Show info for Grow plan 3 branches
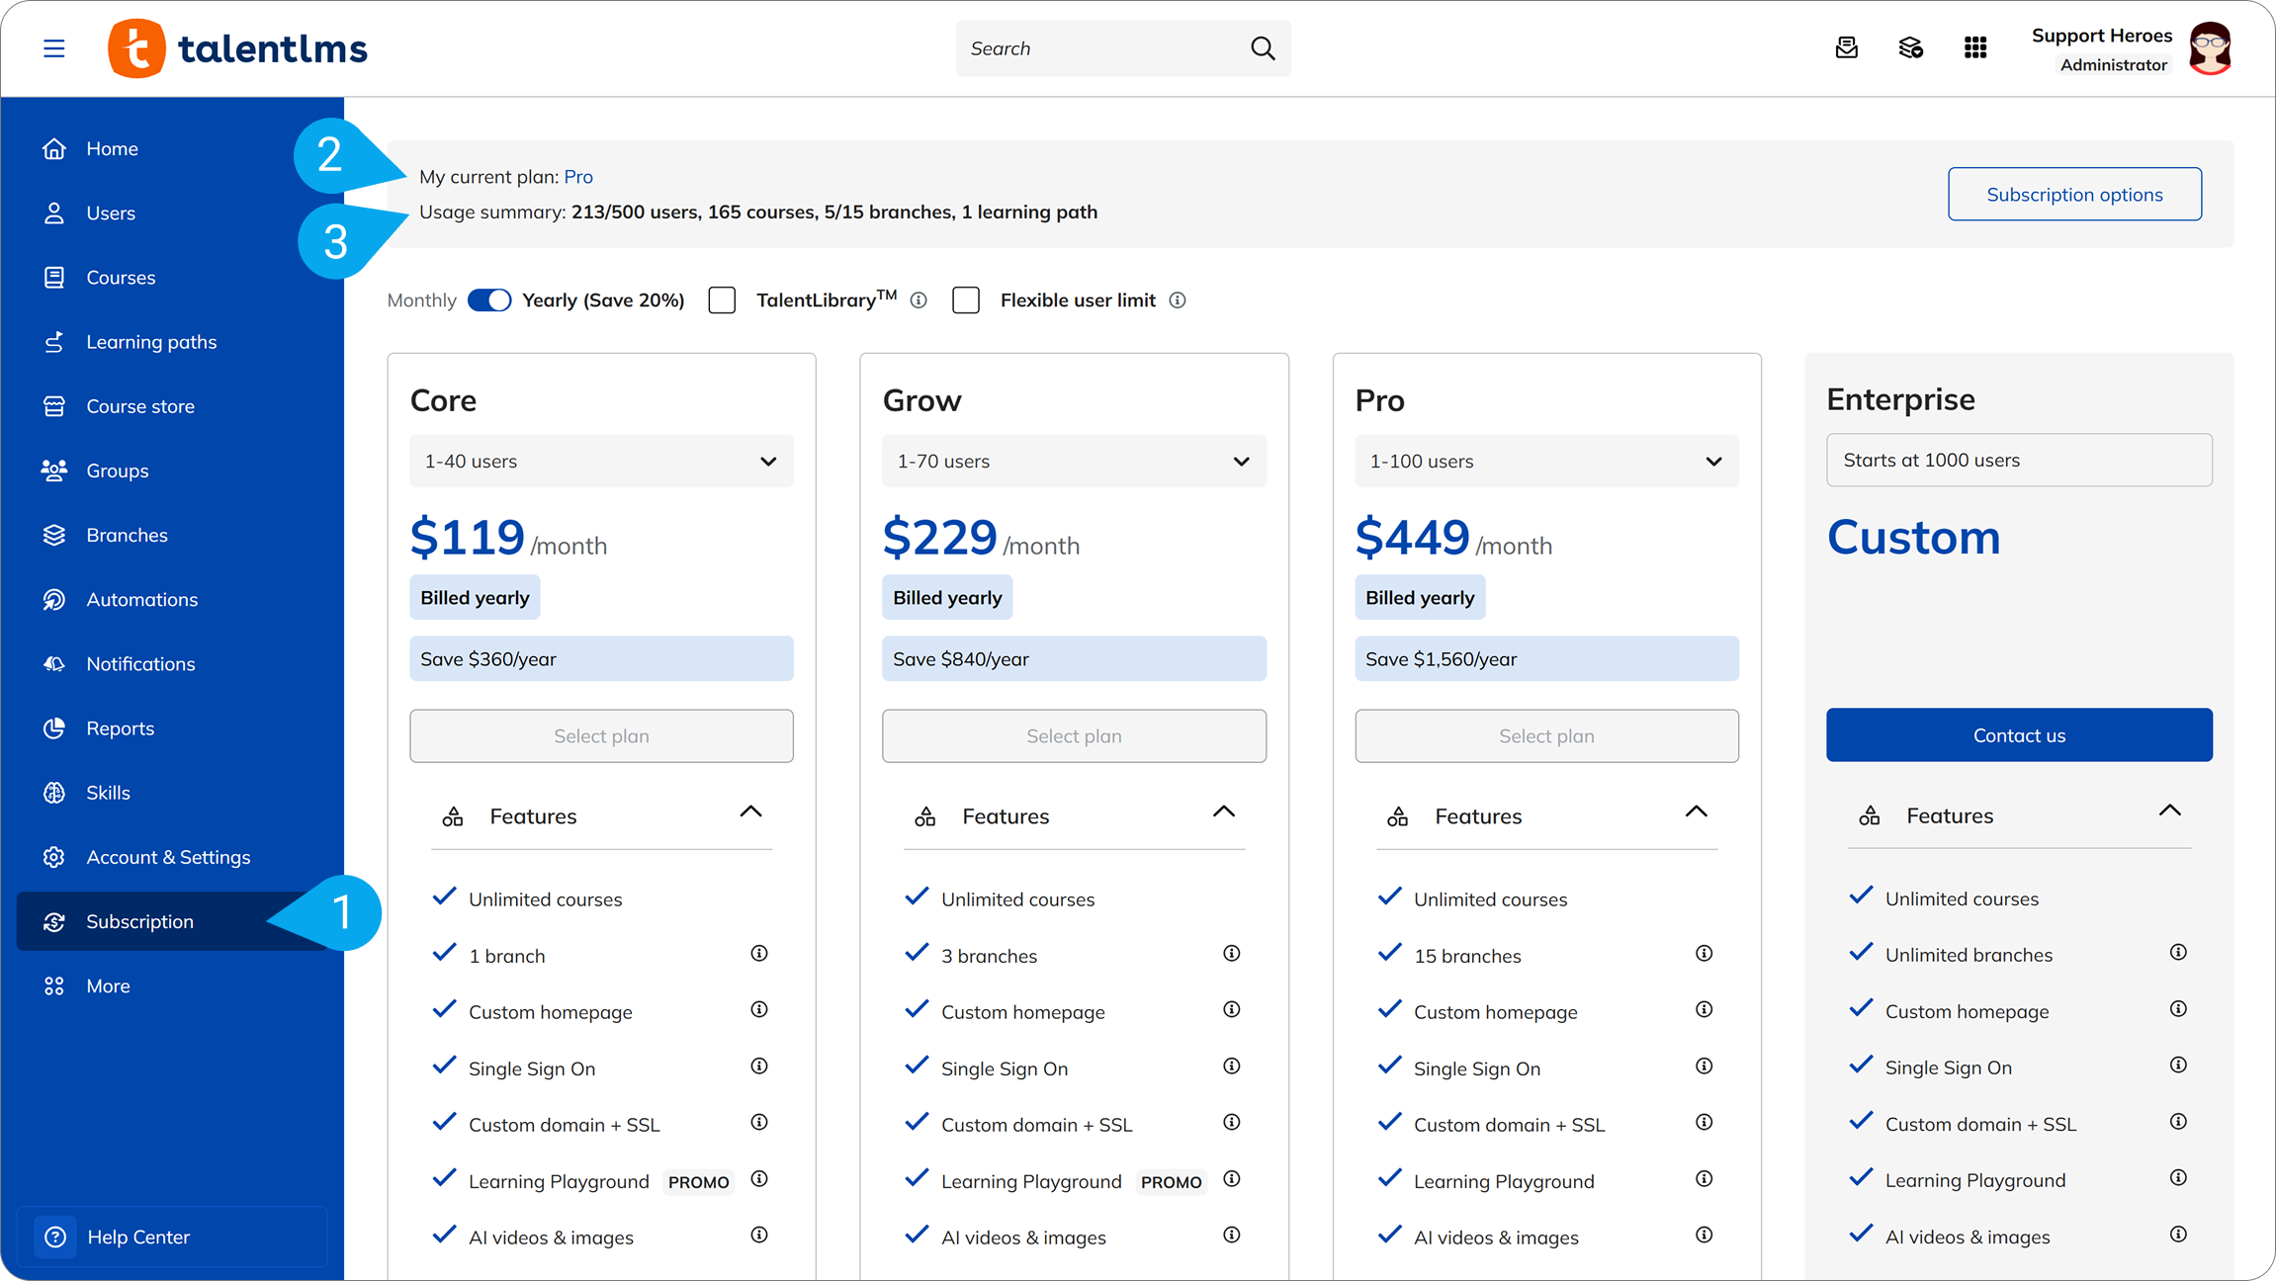This screenshot has width=2276, height=1281. pos(1232,954)
